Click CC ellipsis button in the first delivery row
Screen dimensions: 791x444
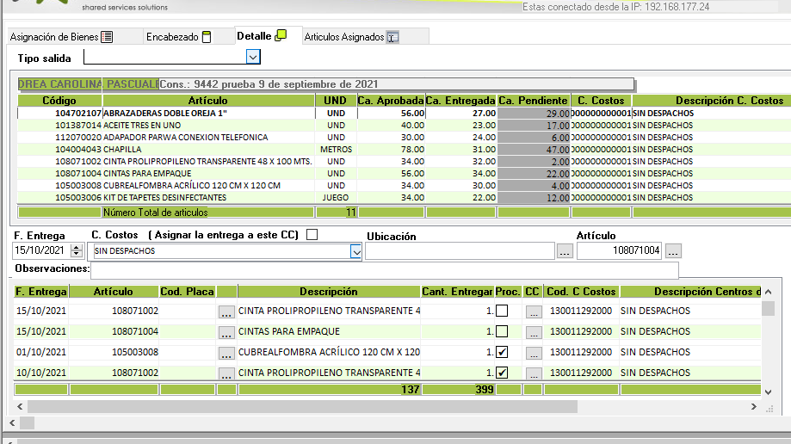click(x=533, y=311)
